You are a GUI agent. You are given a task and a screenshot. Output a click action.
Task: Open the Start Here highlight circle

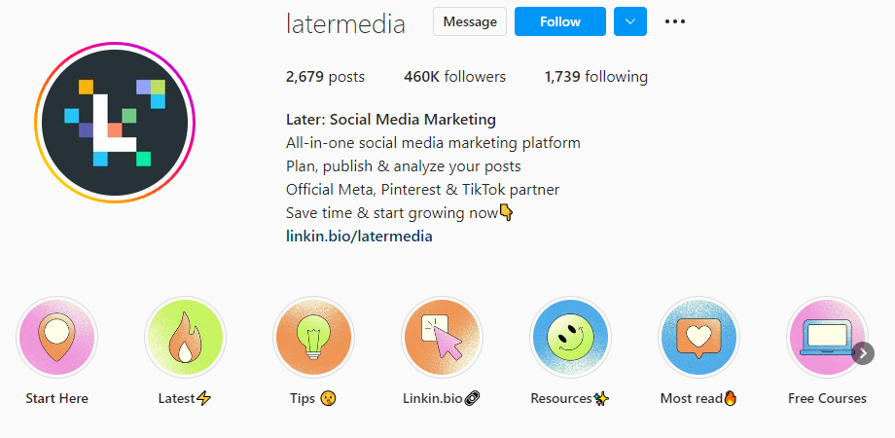click(56, 337)
